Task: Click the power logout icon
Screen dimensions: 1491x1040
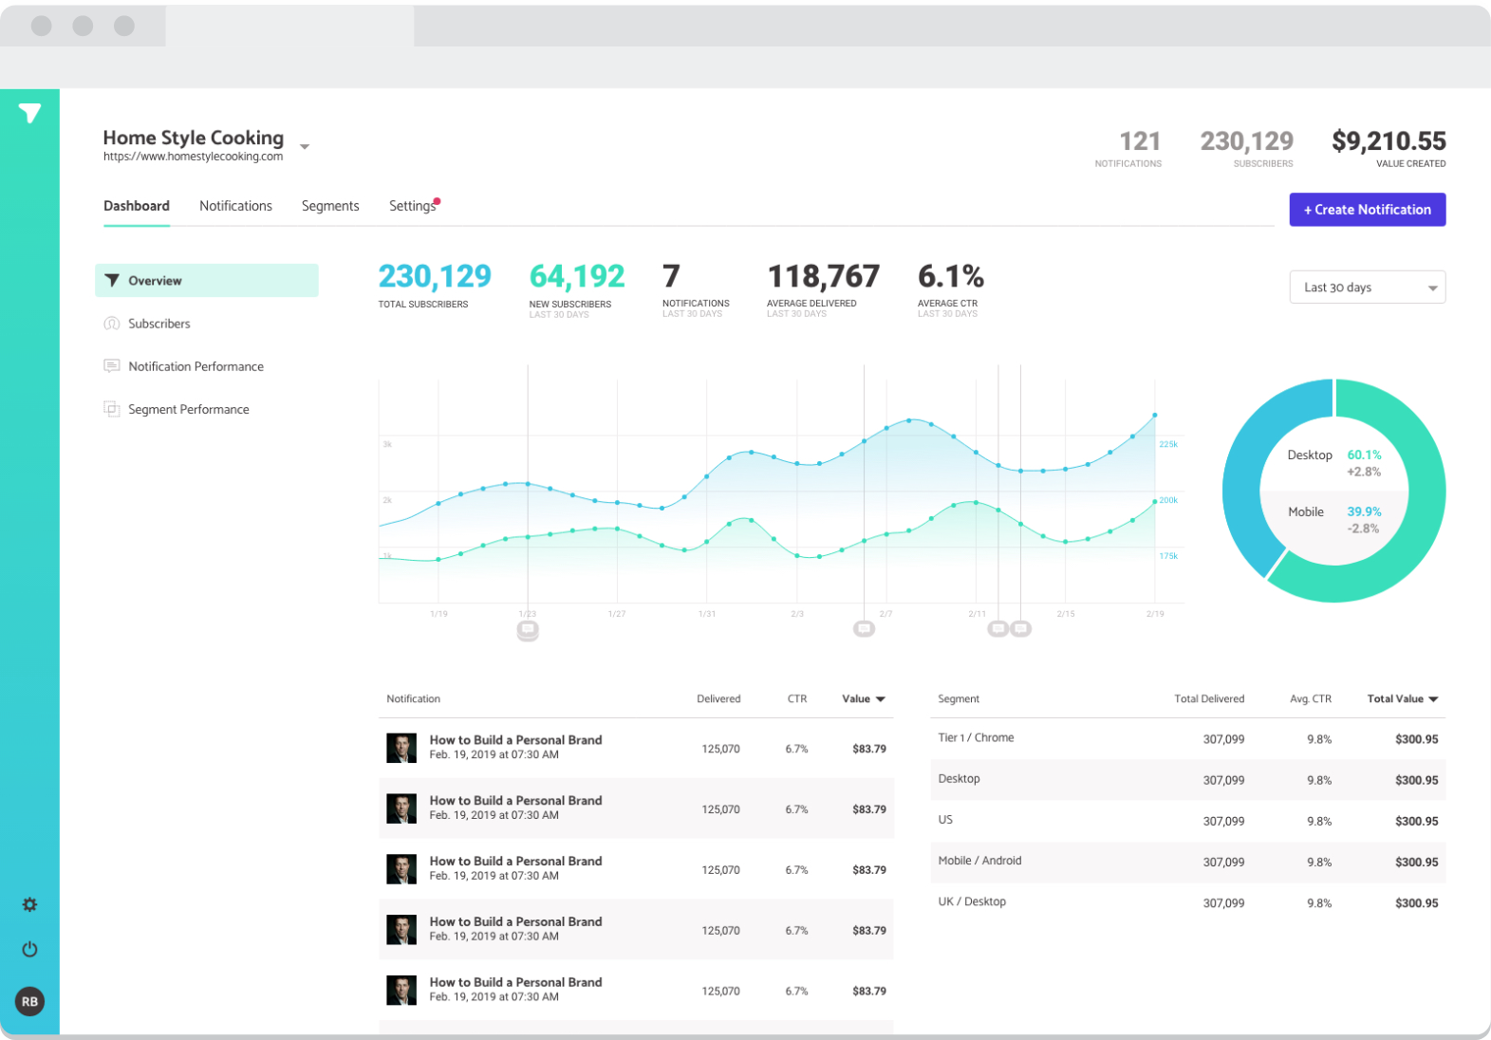Action: click(29, 949)
